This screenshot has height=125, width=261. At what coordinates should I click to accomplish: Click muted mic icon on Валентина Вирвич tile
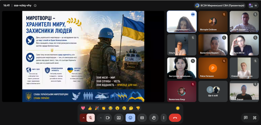click(x=224, y=38)
